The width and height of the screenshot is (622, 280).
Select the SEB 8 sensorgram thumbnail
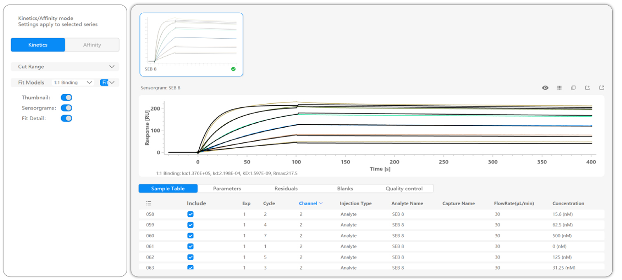[x=191, y=41]
